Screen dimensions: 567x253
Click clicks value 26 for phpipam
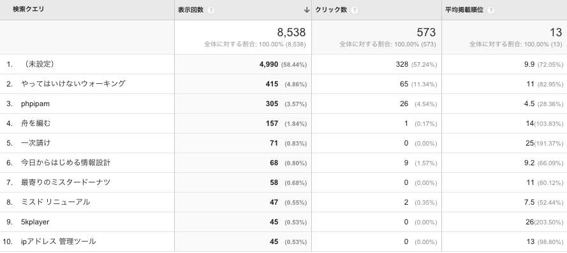pyautogui.click(x=404, y=104)
